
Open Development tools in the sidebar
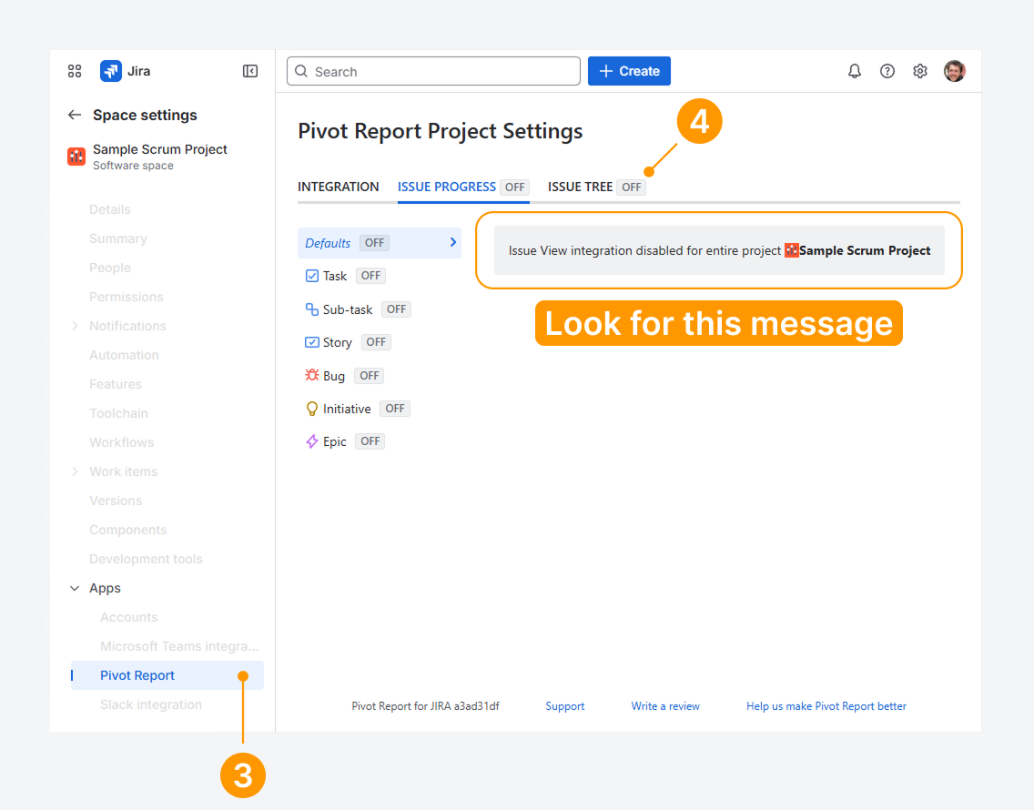146,560
